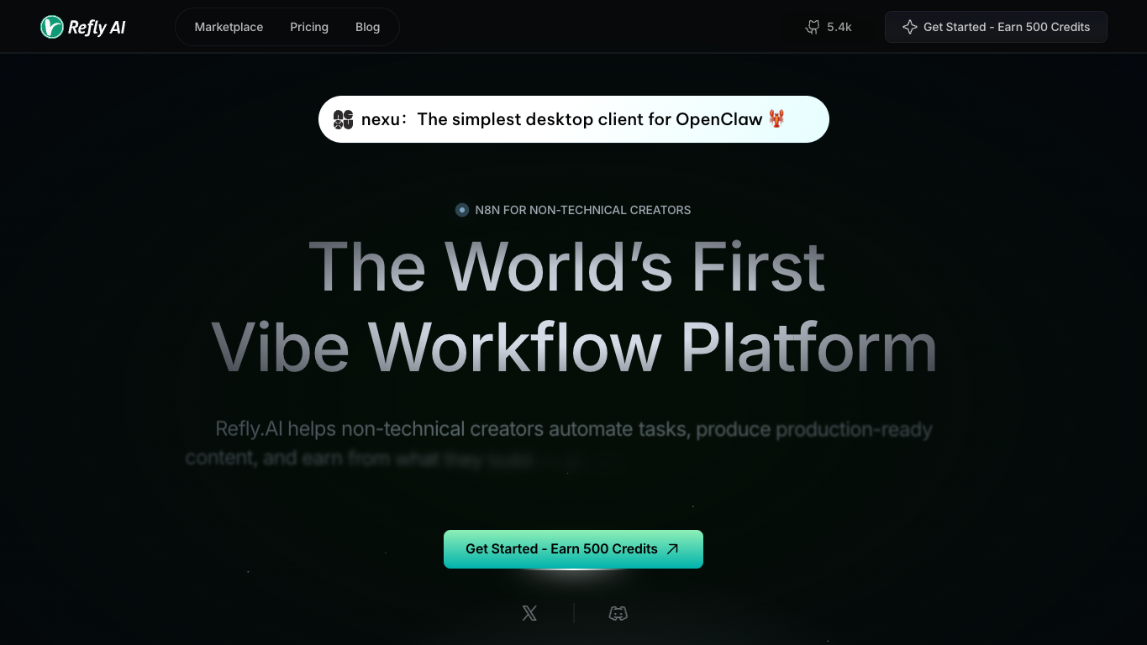Click the dot icon beside N8N tagline
Image resolution: width=1147 pixels, height=645 pixels.
462,210
